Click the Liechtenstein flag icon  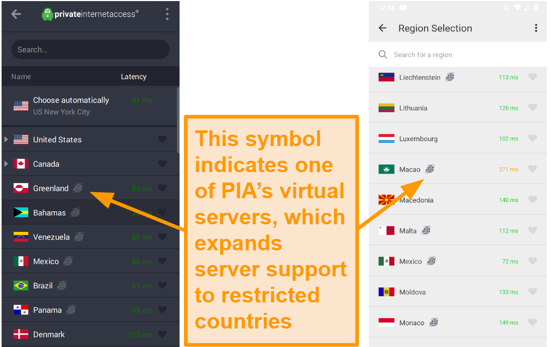click(x=386, y=77)
